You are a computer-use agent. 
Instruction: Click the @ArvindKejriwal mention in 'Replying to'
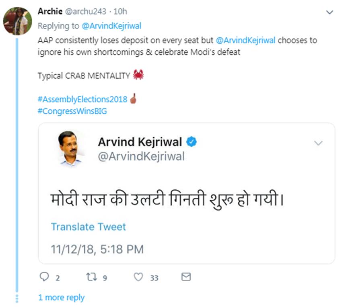[111, 26]
